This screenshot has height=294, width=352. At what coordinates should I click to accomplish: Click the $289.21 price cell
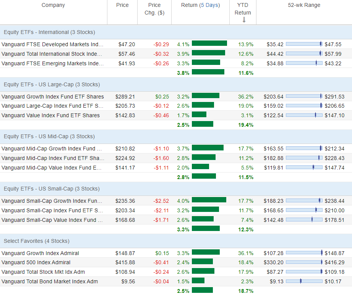pyautogui.click(x=125, y=97)
